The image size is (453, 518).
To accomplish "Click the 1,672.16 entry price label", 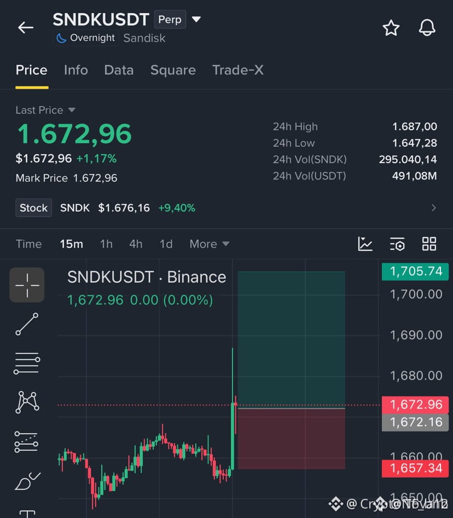I will tap(415, 422).
